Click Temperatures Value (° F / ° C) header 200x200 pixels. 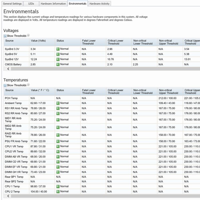click(x=42, y=92)
